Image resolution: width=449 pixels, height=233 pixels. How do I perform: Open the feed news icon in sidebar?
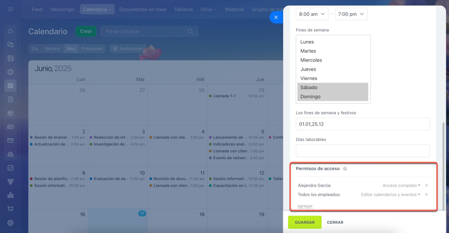click(x=10, y=58)
